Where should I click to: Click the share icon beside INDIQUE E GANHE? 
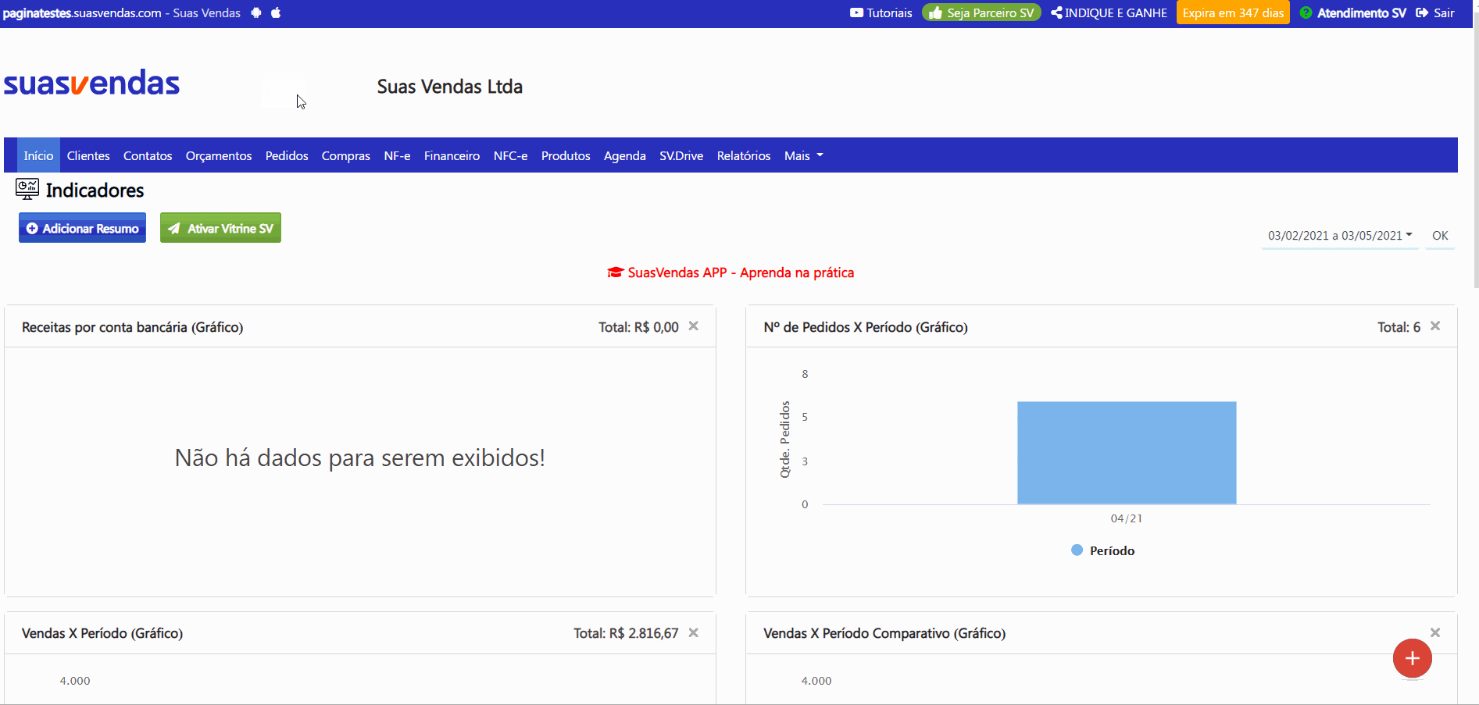pos(1056,12)
